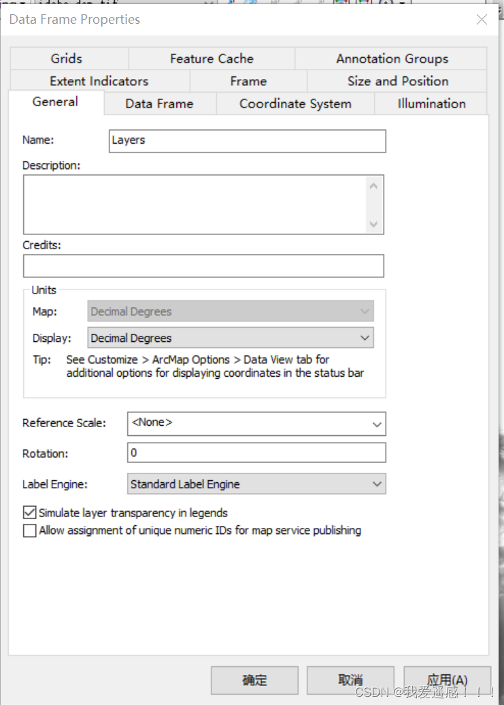
Task: Click the 应用(A) Apply button
Action: [447, 680]
